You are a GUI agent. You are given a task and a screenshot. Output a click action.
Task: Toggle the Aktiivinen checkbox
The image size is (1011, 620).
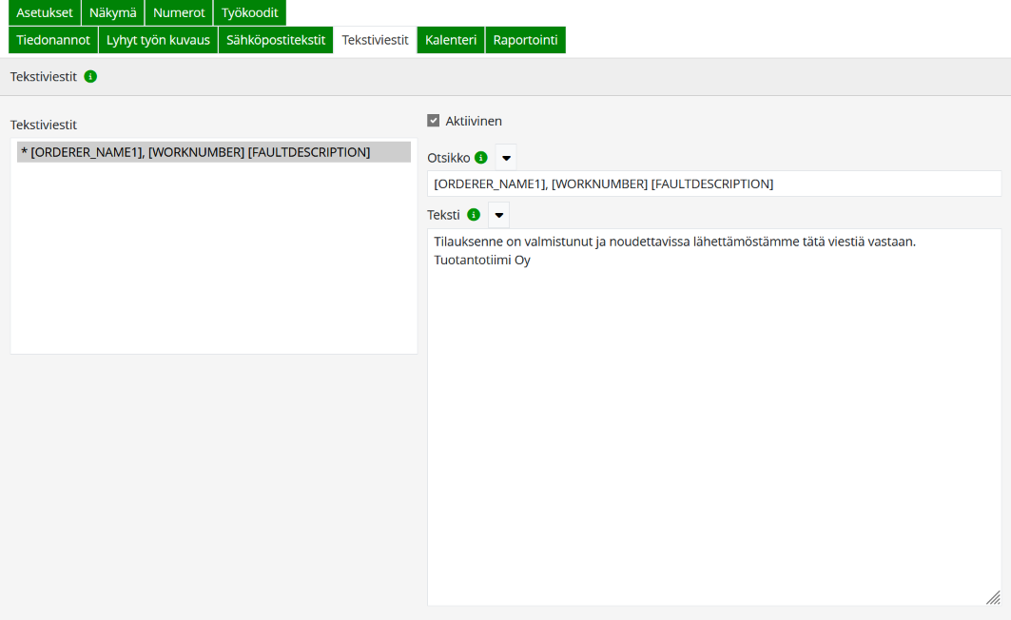(x=434, y=121)
